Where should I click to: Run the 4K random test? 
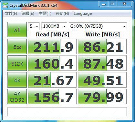(17, 80)
